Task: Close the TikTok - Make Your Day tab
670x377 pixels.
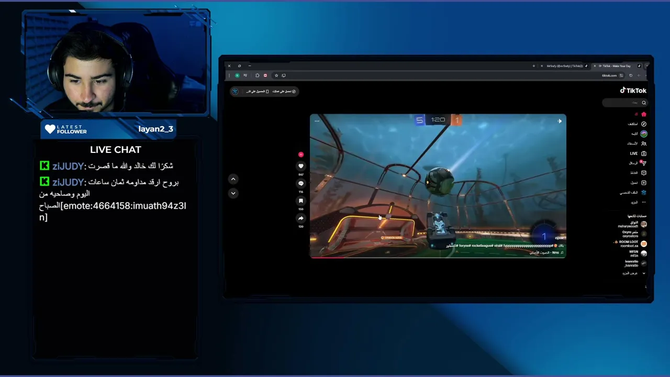Action: [595, 66]
